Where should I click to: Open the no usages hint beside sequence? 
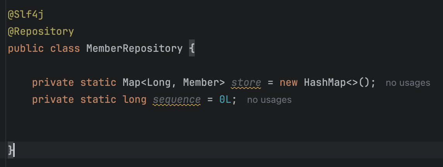(269, 100)
